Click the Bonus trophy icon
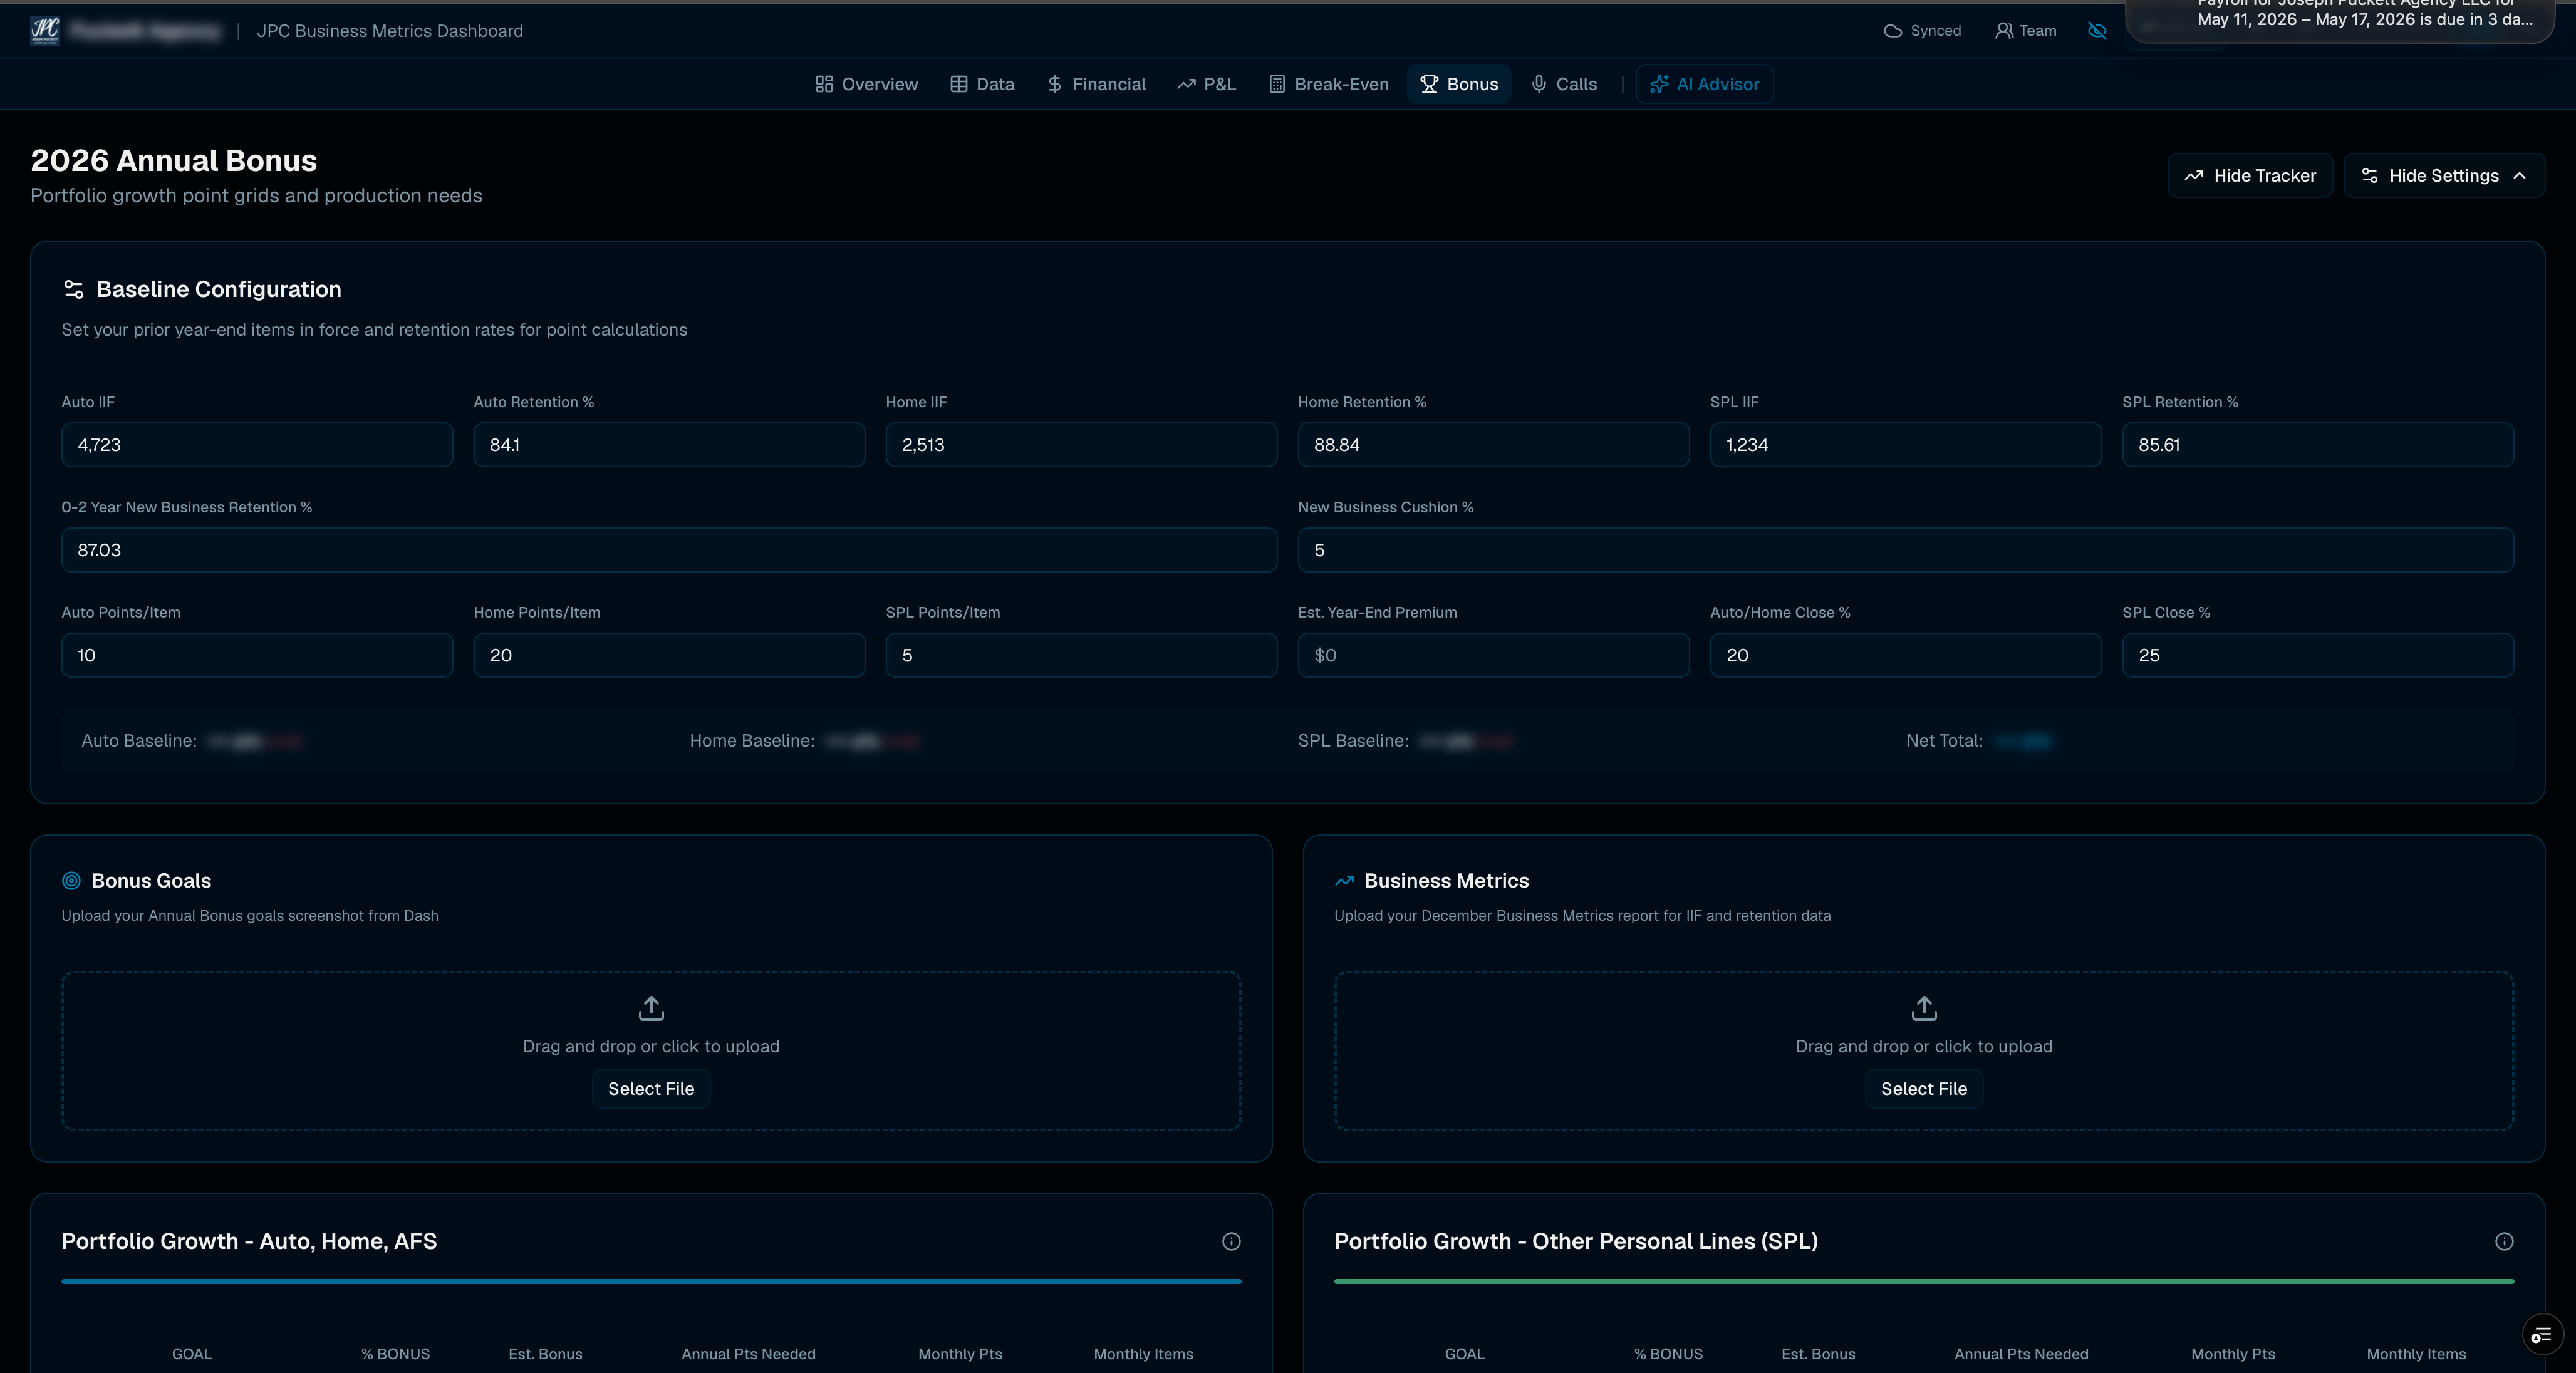 point(1429,84)
